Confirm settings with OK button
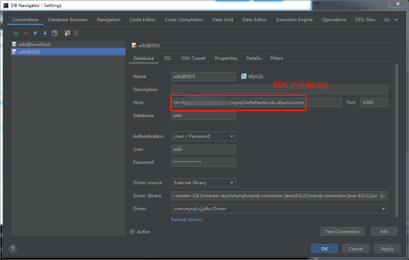409x260 pixels. [325, 248]
